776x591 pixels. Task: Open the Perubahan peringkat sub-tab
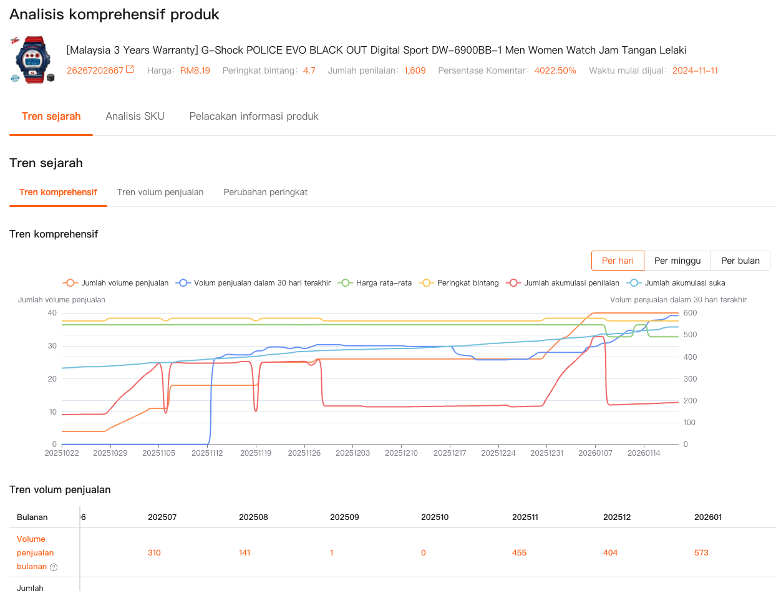coord(265,192)
